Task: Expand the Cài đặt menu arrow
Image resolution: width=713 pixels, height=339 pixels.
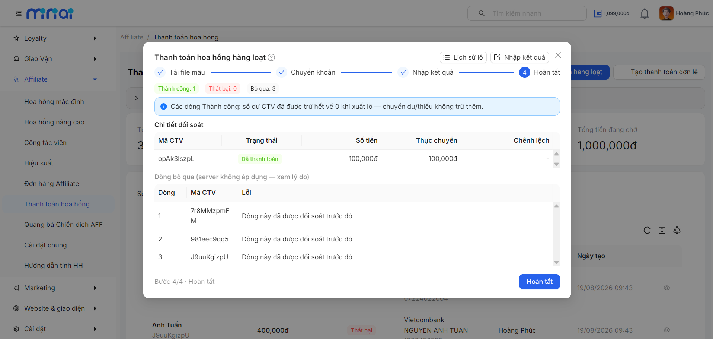Action: coord(95,329)
